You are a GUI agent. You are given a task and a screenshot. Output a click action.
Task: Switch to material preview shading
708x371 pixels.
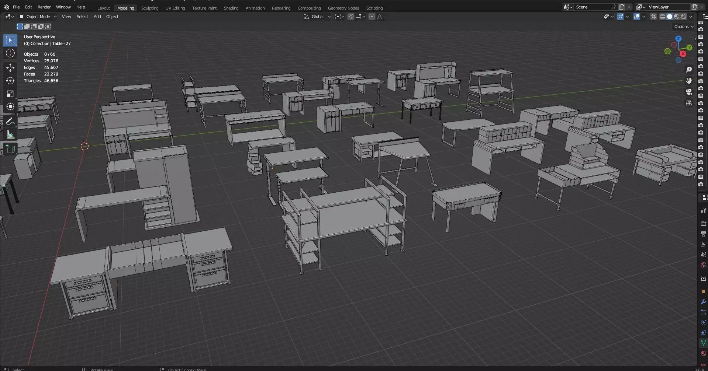coord(677,17)
